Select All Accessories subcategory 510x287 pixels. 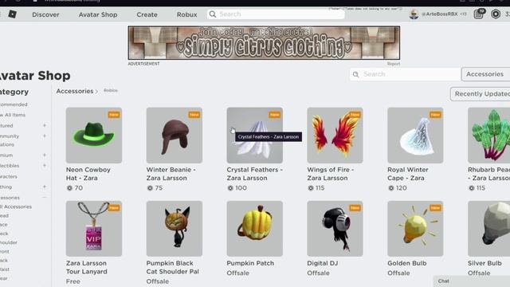16,206
